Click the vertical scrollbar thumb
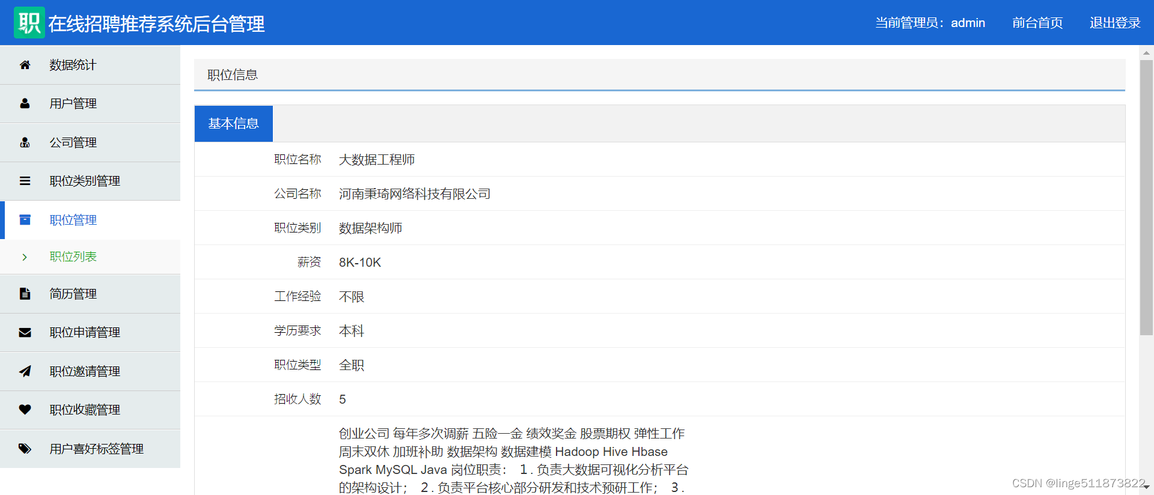Screen dimensions: 1154x495 [1146, 197]
